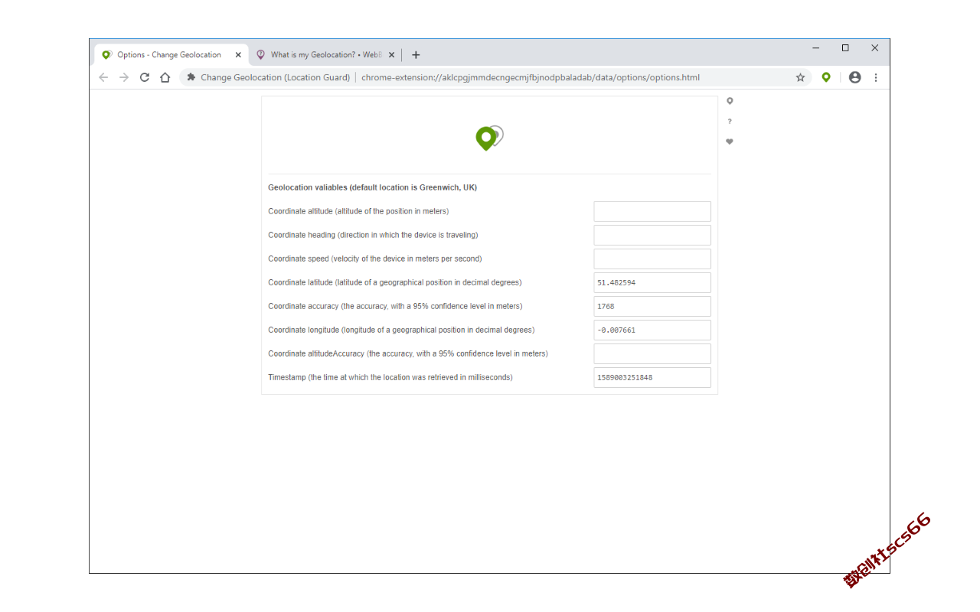Click the Coordinate altitudeAccuracy input field

[652, 353]
